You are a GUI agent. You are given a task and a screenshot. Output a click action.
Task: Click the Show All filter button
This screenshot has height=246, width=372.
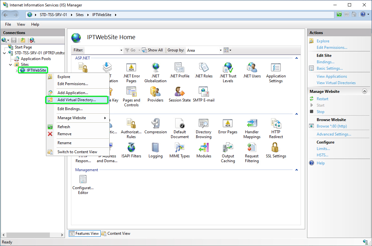pos(152,50)
